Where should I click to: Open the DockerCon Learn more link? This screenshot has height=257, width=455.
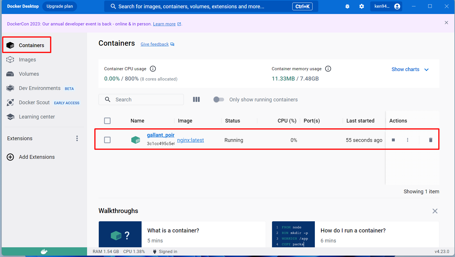coord(164,24)
